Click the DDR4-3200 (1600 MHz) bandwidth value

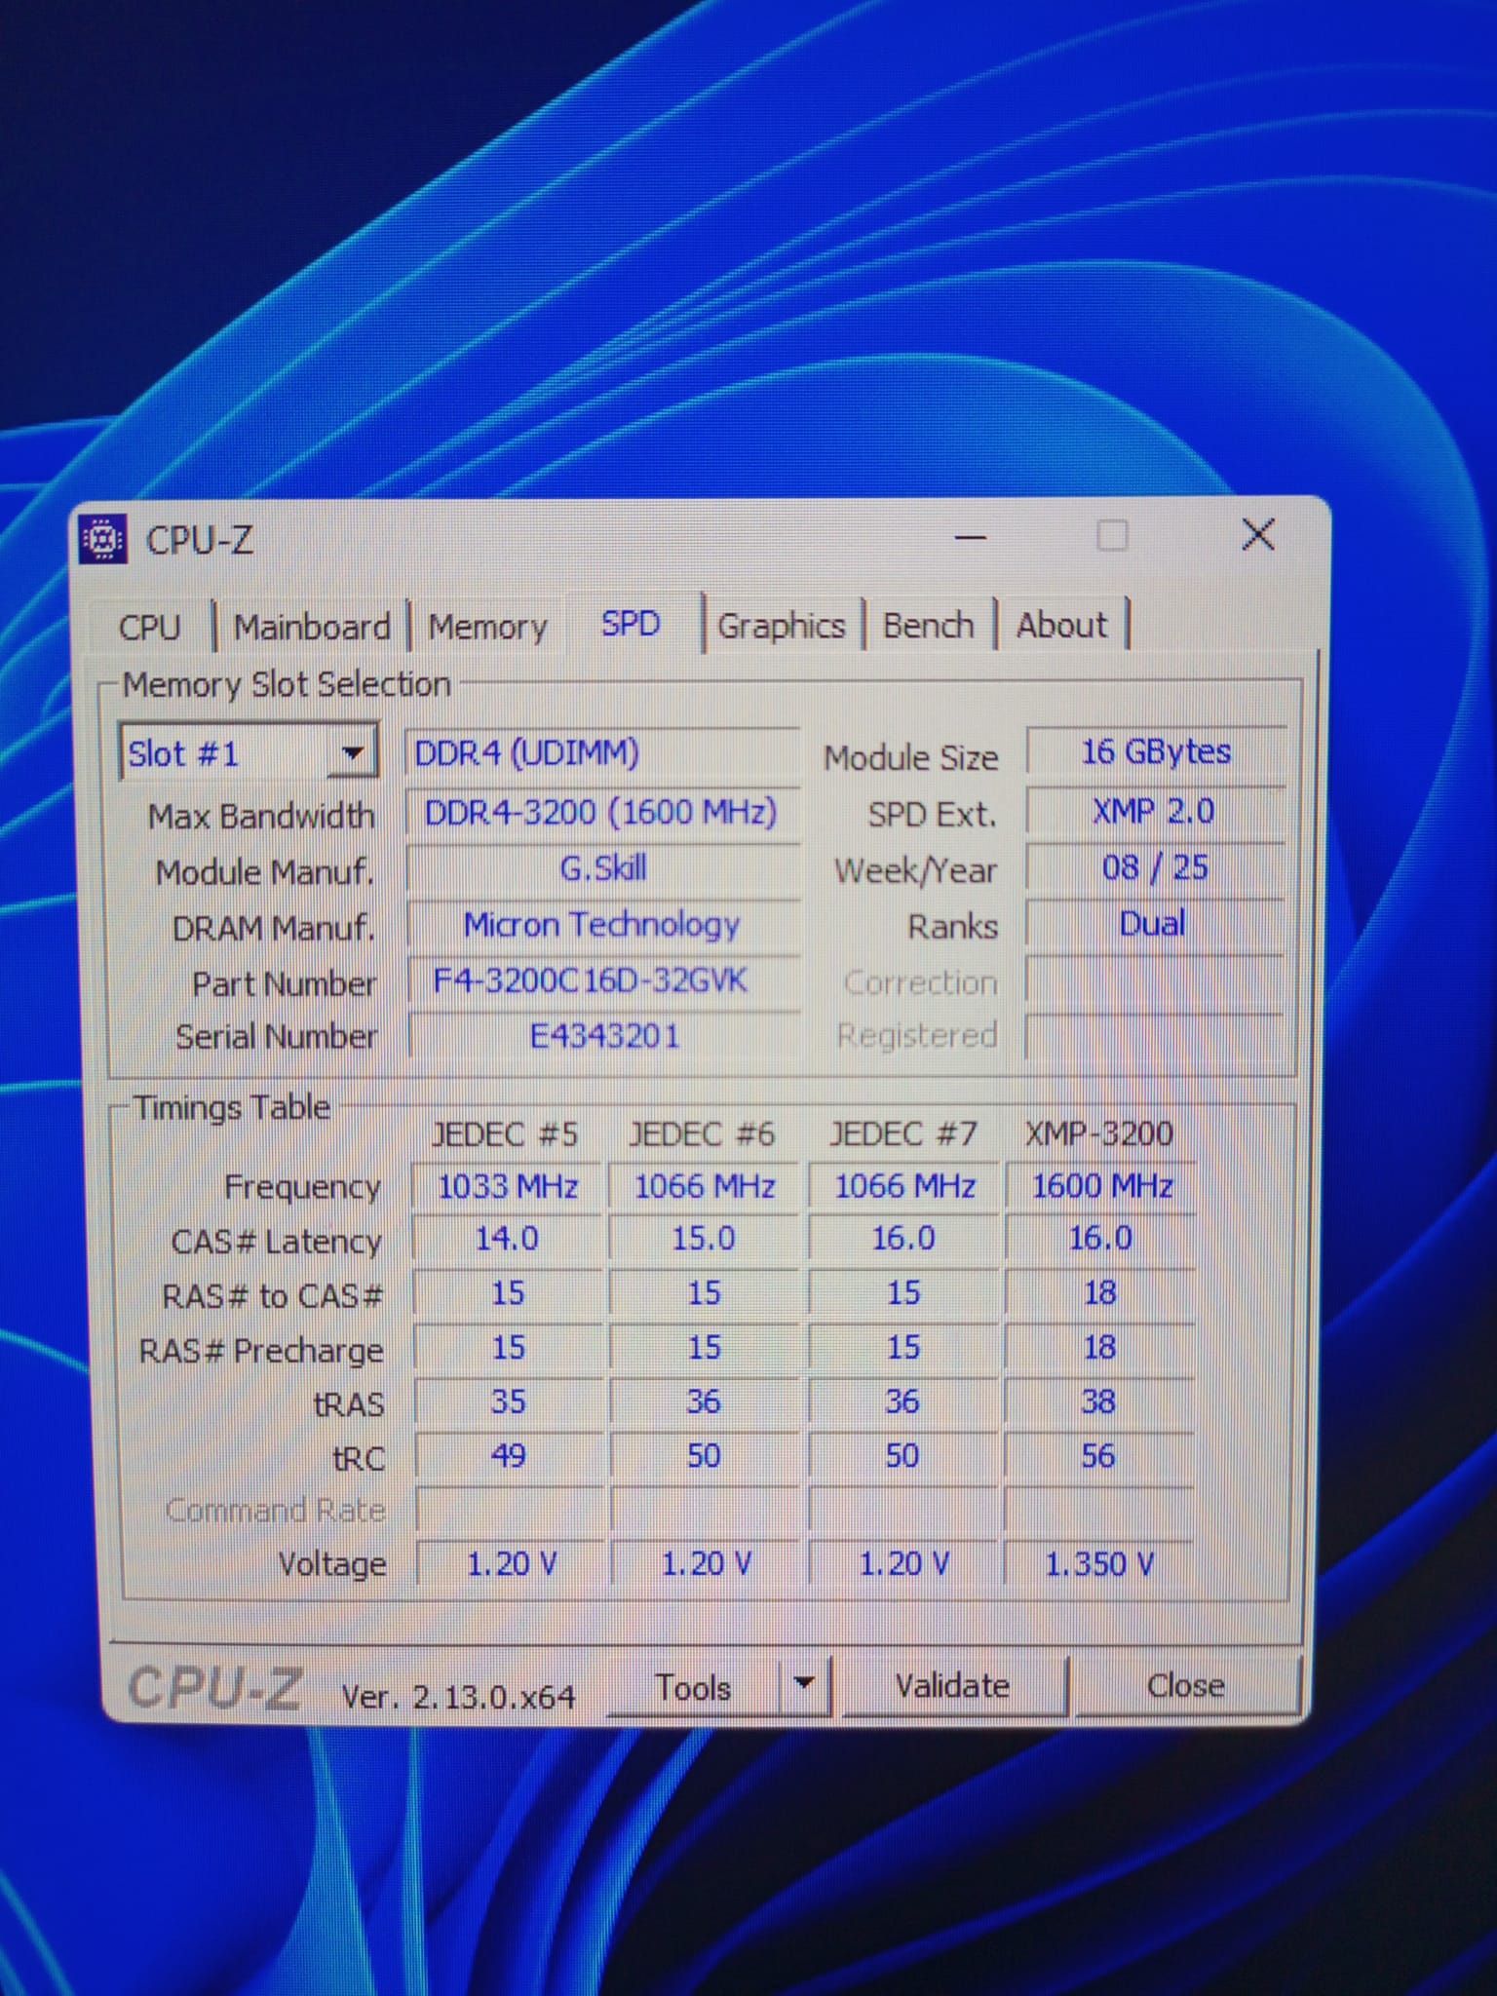[602, 811]
